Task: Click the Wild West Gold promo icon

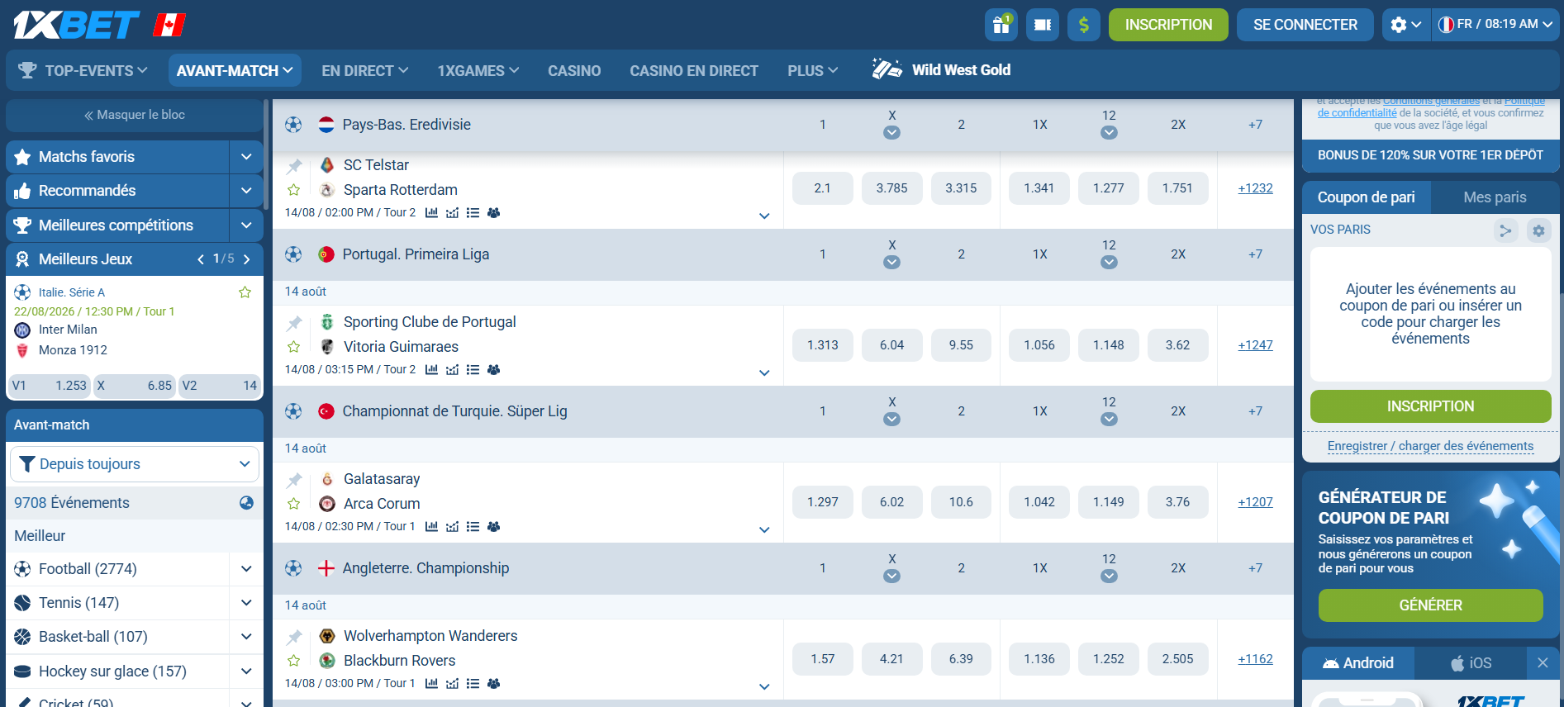Action: click(887, 69)
